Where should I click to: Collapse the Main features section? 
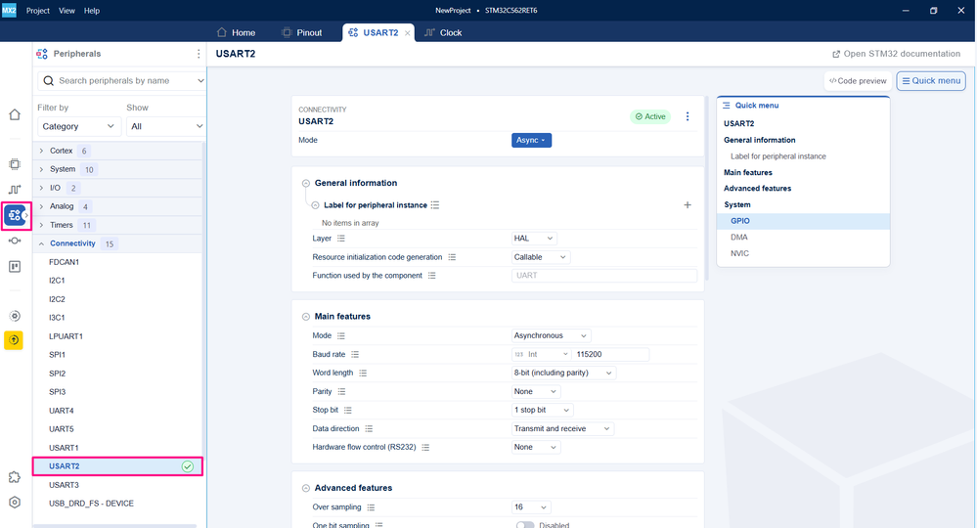pyautogui.click(x=306, y=317)
